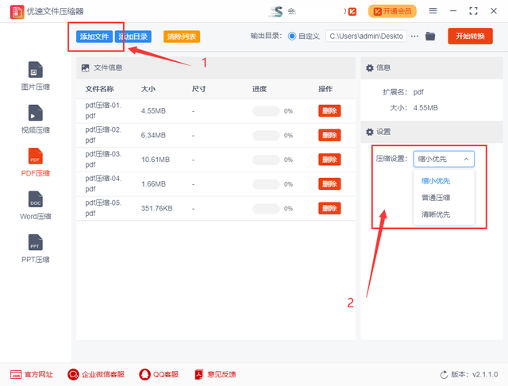Click the 操作 column header
Viewport: 508px width, 386px height.
coord(325,89)
